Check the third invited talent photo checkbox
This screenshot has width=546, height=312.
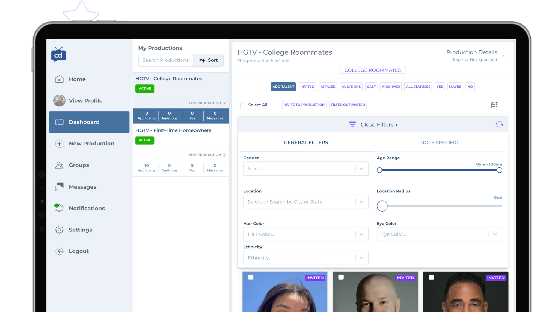(431, 277)
